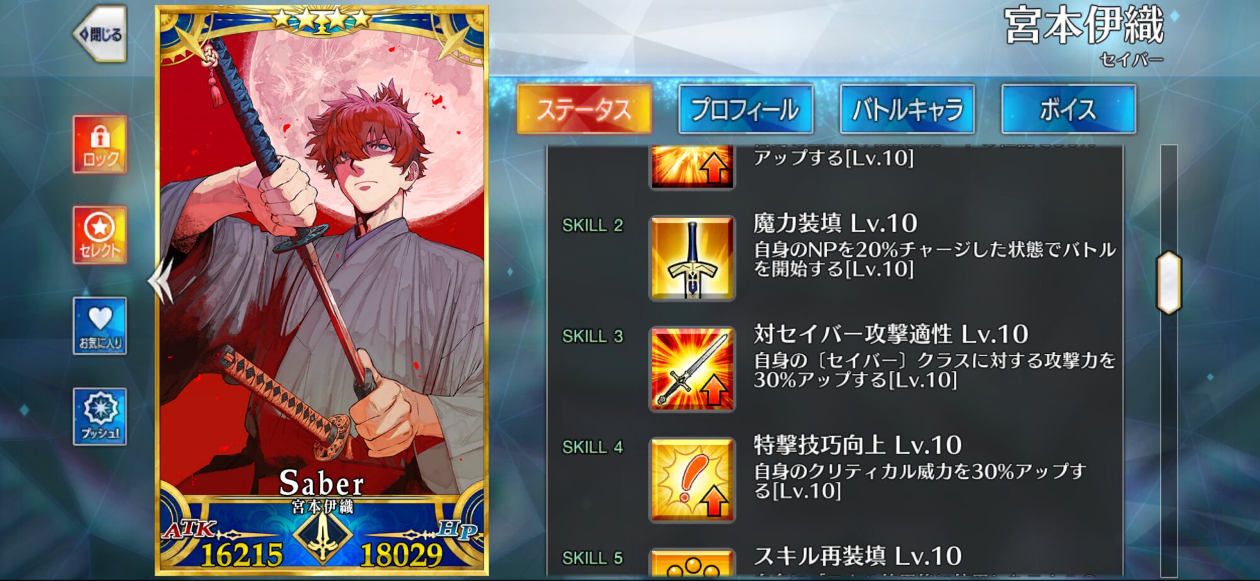Image resolution: width=1260 pixels, height=581 pixels.
Task: Switch to the ステータス tab
Action: (x=584, y=109)
